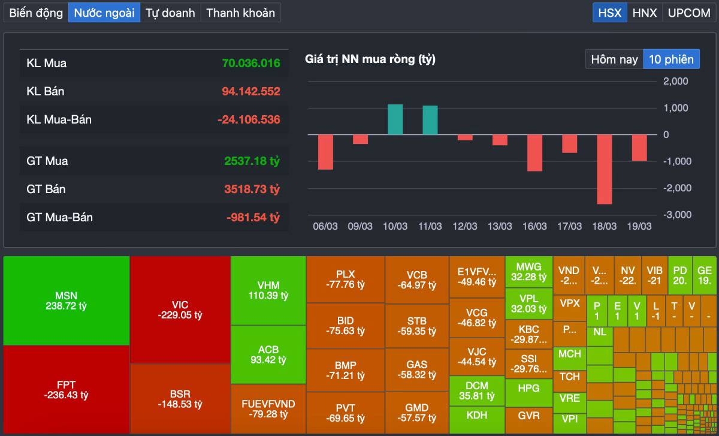Select the 10 phiên chart range
This screenshot has height=436, width=719.
tap(671, 59)
